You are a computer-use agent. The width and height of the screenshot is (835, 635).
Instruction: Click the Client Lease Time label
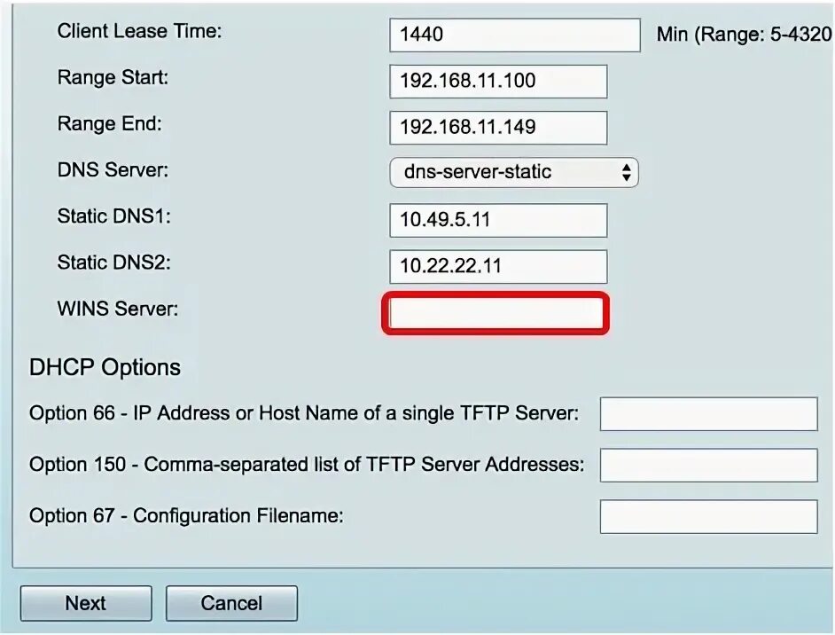point(139,31)
